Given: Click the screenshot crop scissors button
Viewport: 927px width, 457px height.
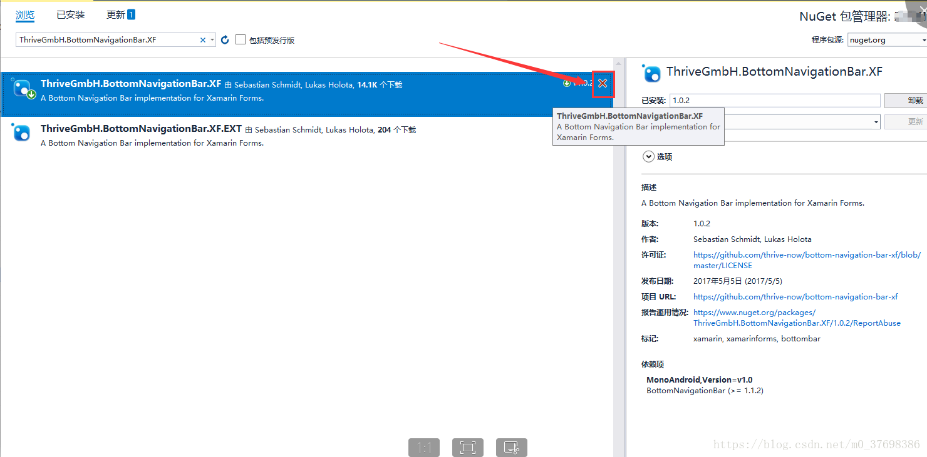Looking at the screenshot, I should click(x=512, y=448).
